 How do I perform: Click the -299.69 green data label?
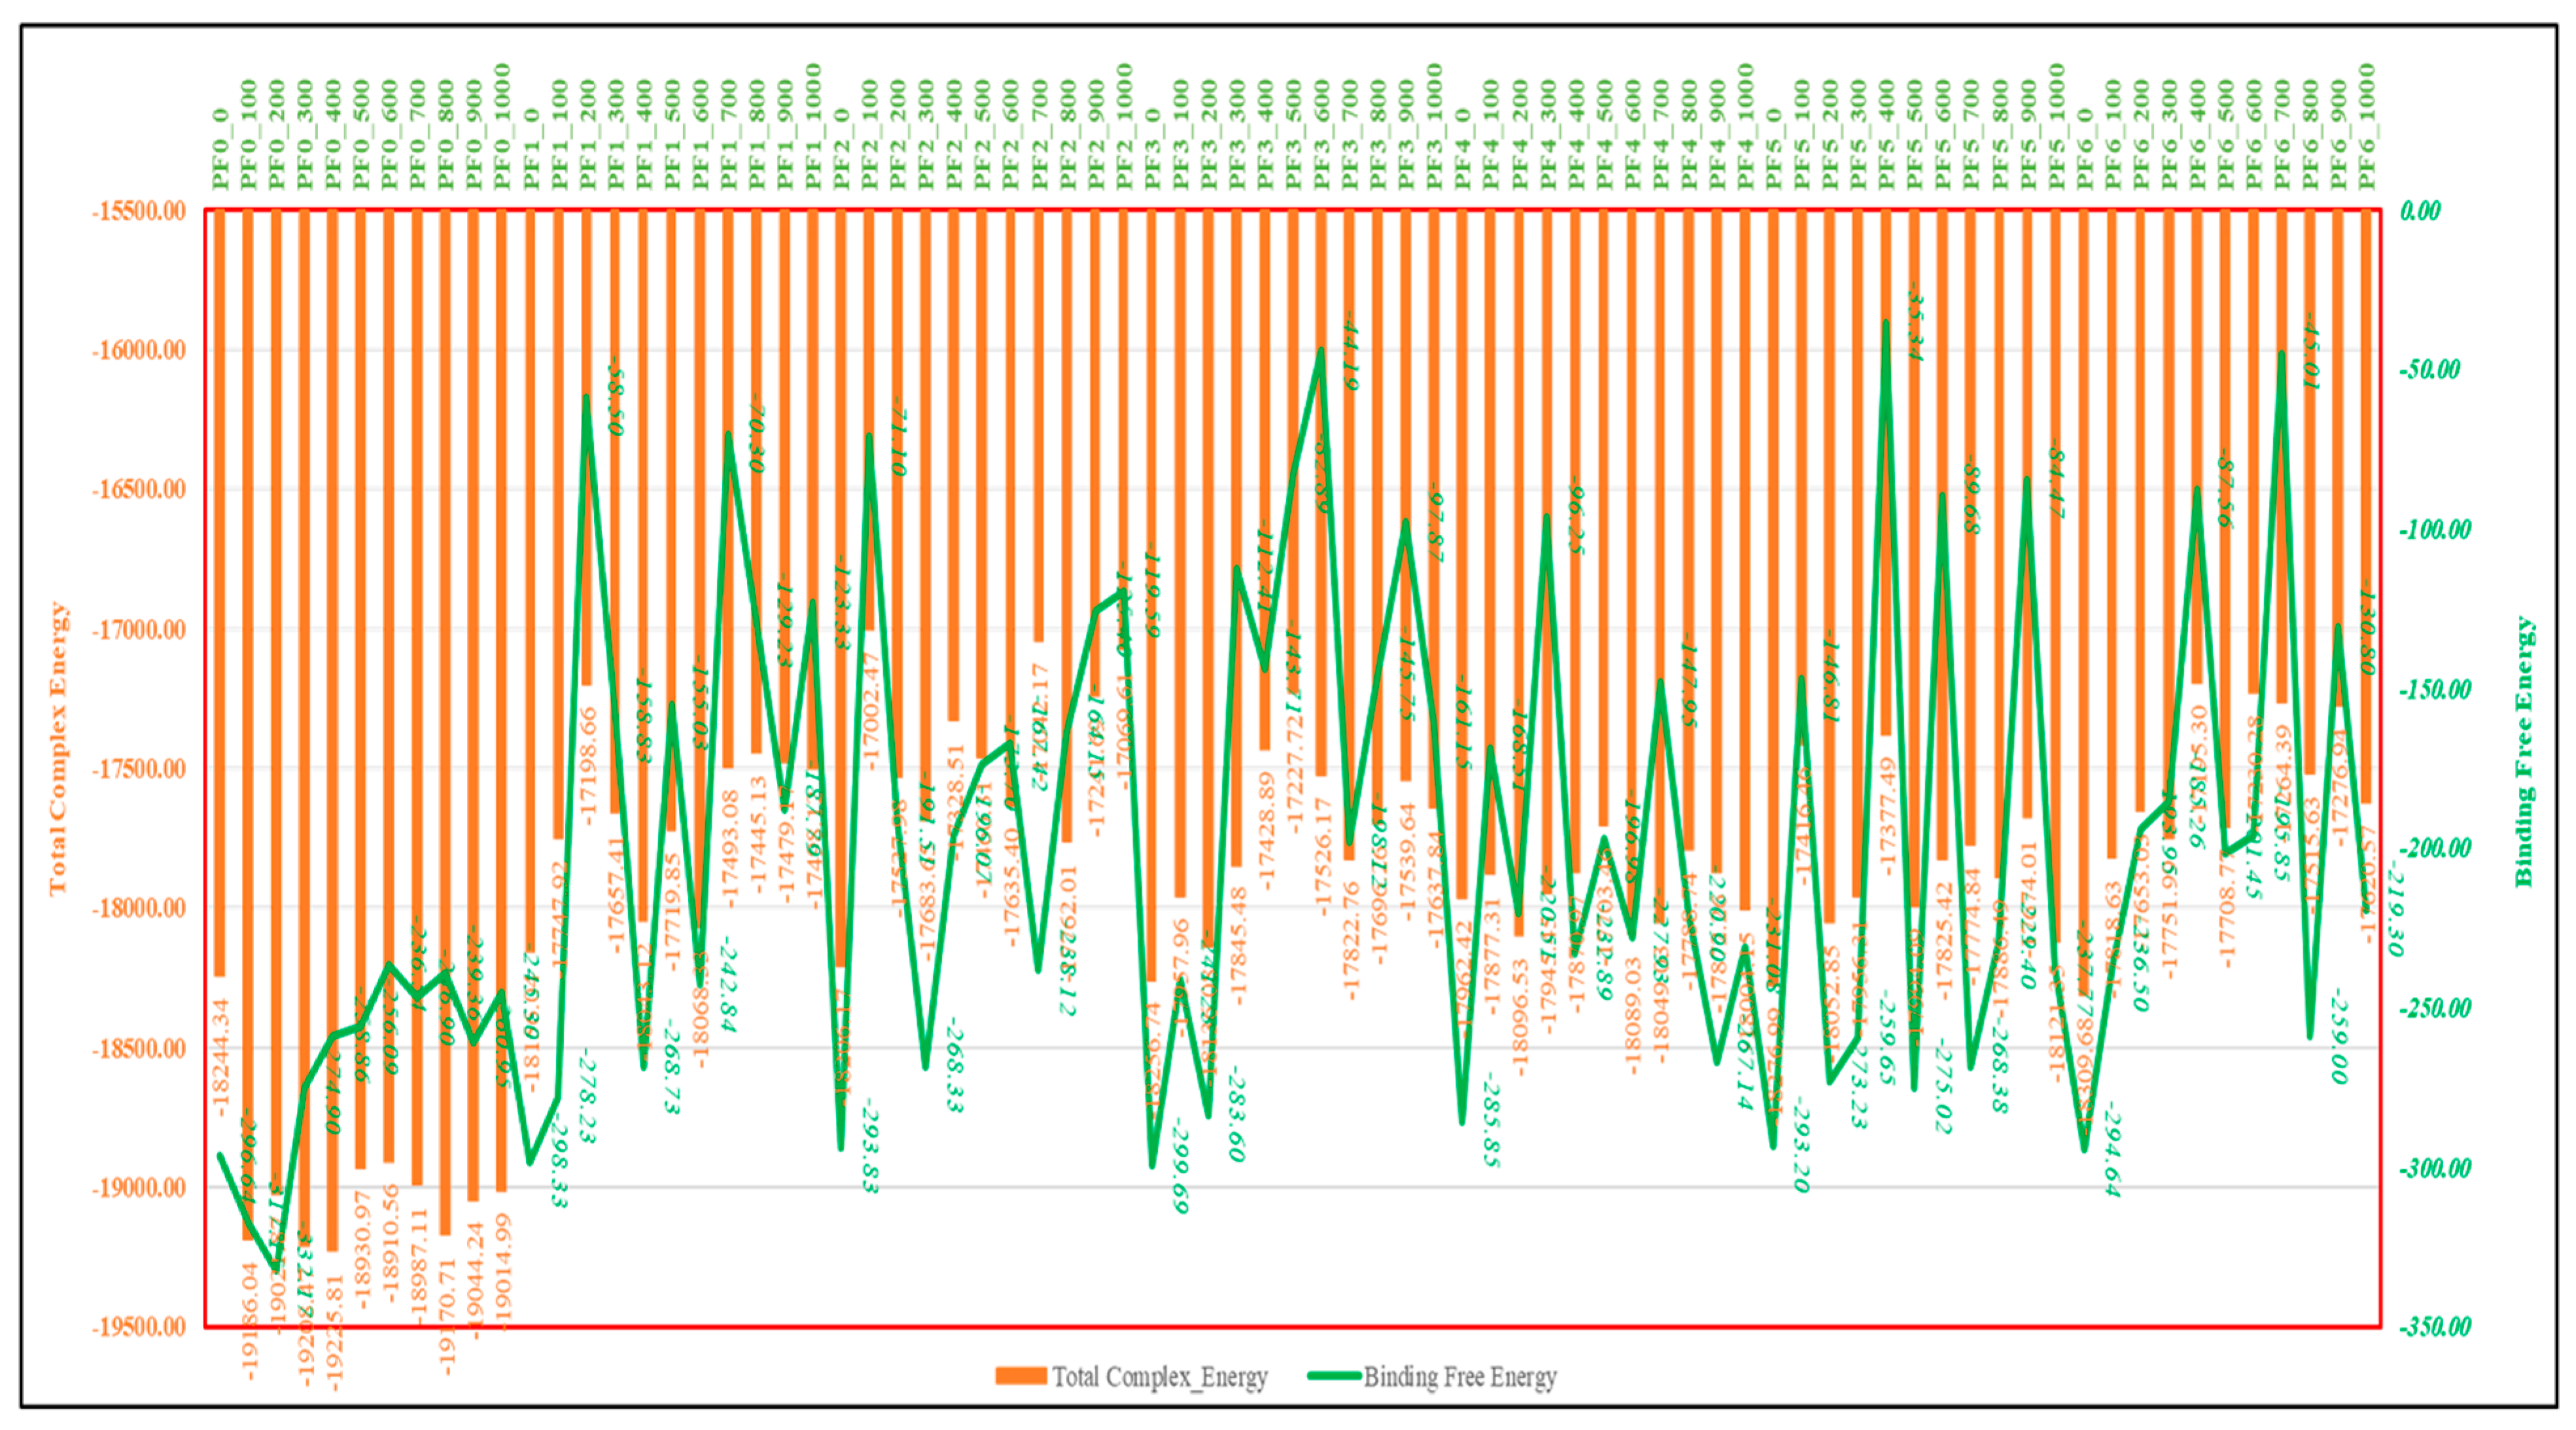[1180, 1165]
